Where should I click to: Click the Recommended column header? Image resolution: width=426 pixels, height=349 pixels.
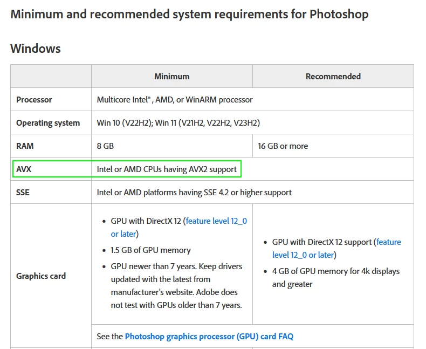tap(333, 77)
